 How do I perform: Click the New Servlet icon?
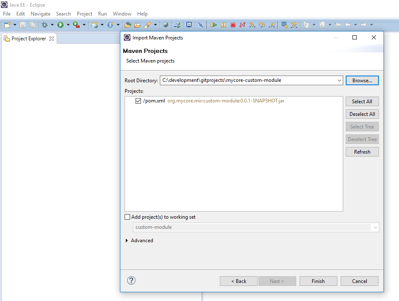[x=110, y=25]
